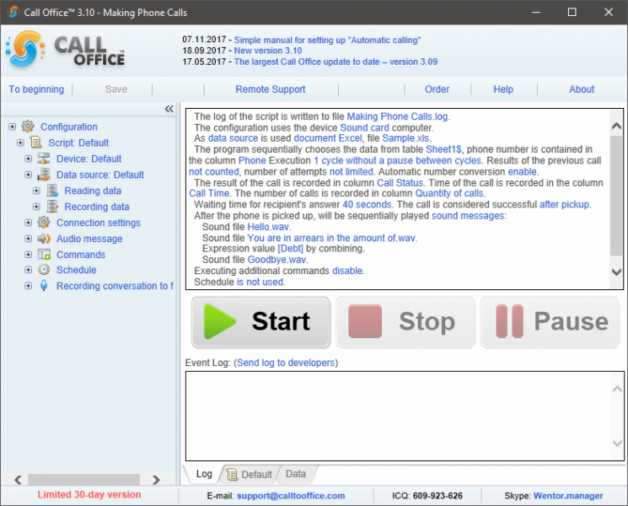Click the Reading data server icon
Image resolution: width=628 pixels, height=506 pixels.
click(x=52, y=191)
